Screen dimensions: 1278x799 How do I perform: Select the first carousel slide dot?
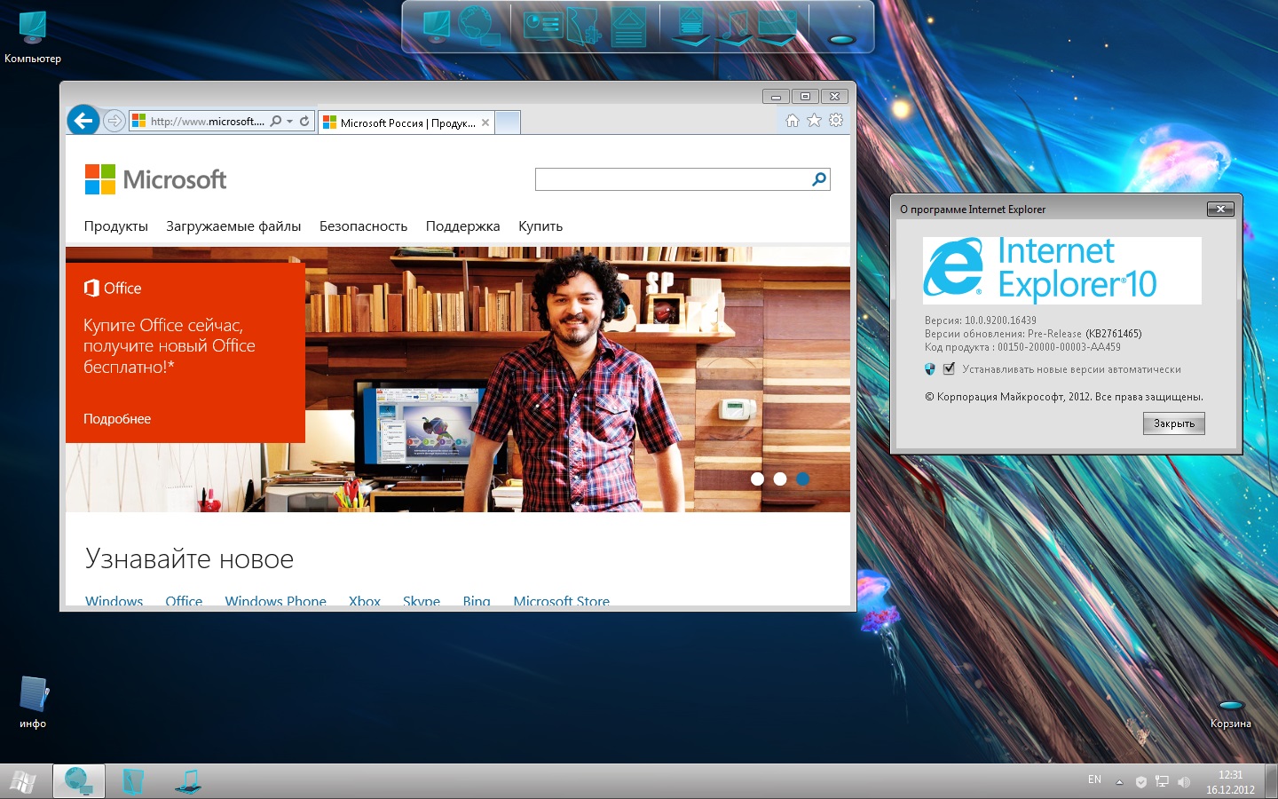click(757, 479)
